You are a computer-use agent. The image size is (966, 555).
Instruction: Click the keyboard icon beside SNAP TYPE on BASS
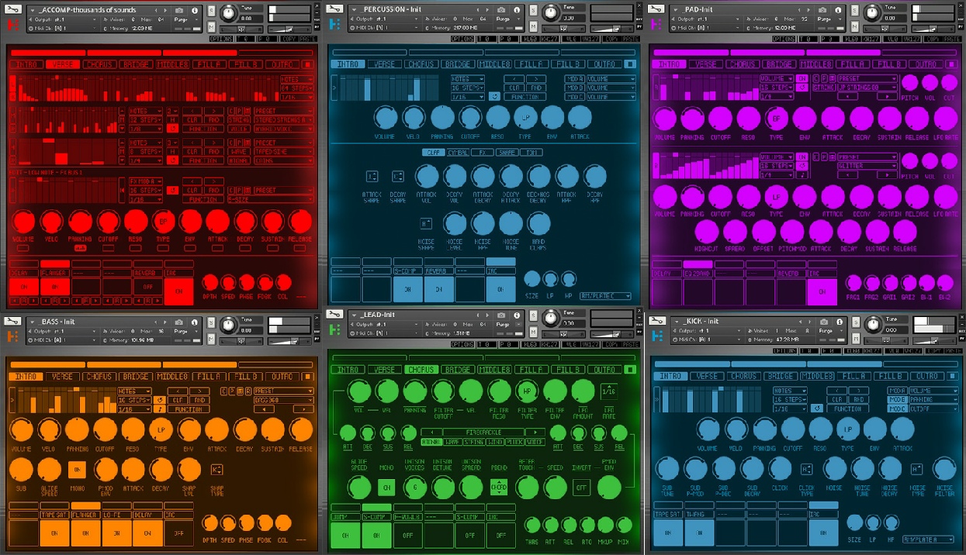tap(216, 469)
